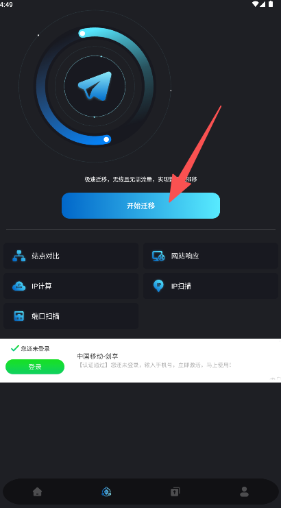The image size is (281, 508).
Task: Start migration with 开始迁移 button
Action: (140, 206)
